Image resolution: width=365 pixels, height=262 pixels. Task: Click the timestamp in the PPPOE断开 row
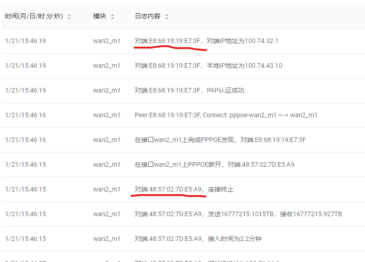[x=26, y=164]
